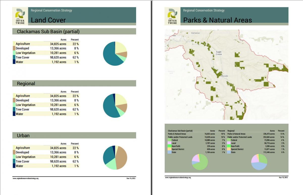Click the 'Nov 19, 2013' date on Parks page
303x195 pixels.
coord(283,178)
